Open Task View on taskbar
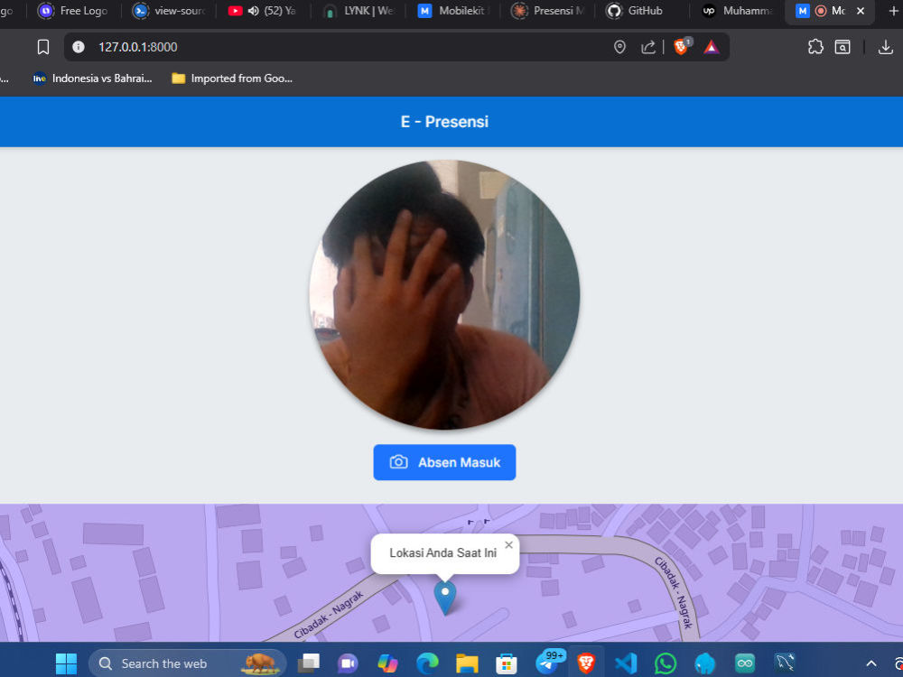Viewport: 903px width, 677px height. tap(309, 663)
